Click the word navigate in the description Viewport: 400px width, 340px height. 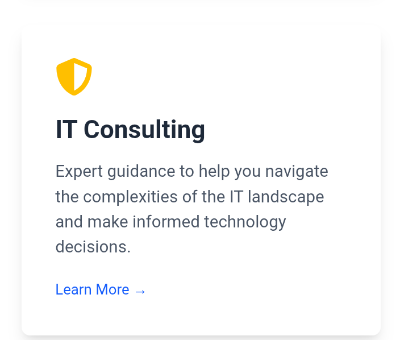pyautogui.click(x=297, y=171)
